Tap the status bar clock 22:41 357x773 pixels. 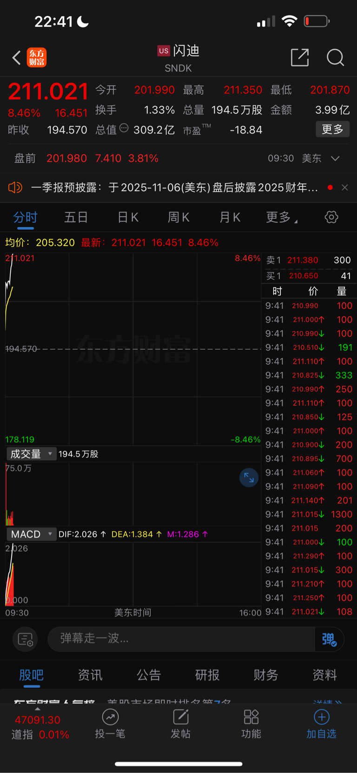53,21
